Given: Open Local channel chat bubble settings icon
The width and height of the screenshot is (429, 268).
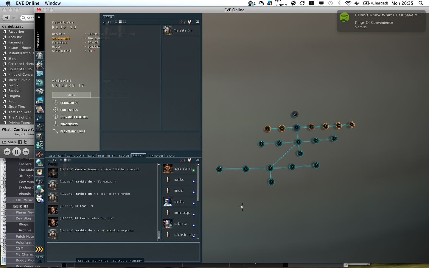Looking at the screenshot, I should [x=198, y=22].
